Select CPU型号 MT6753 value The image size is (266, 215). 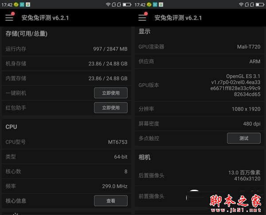(118, 142)
